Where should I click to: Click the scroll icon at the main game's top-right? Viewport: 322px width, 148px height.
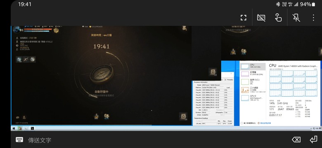pyautogui.click(x=184, y=28)
